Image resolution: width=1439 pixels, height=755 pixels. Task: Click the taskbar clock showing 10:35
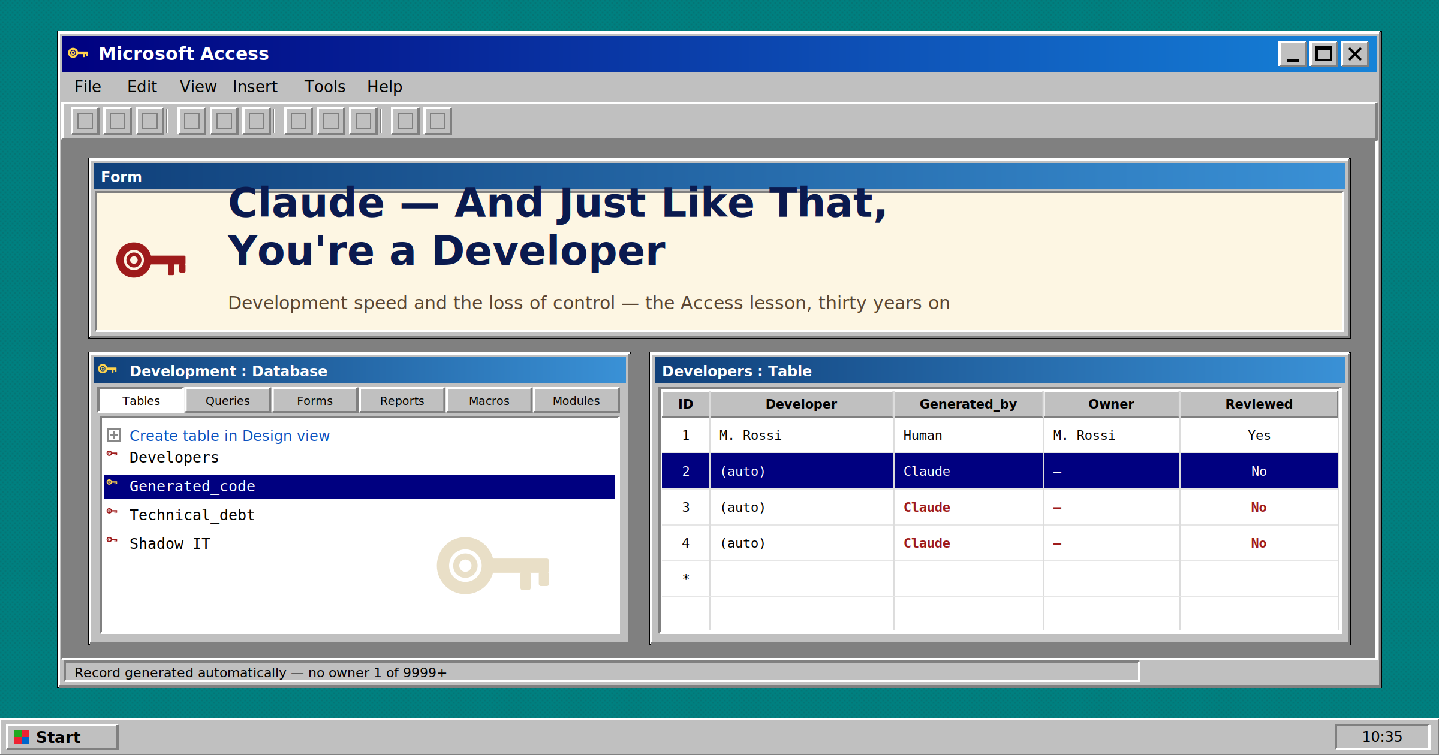point(1382,737)
